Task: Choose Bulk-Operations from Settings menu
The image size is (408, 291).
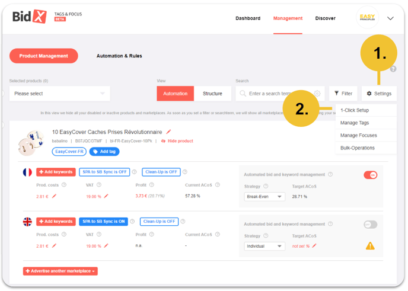Action: tap(366, 148)
